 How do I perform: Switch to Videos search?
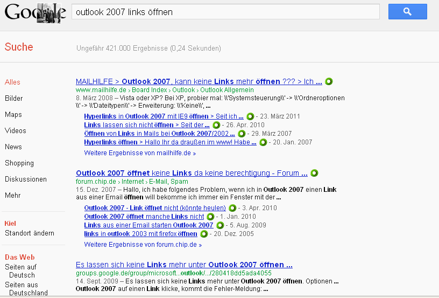[x=16, y=130]
